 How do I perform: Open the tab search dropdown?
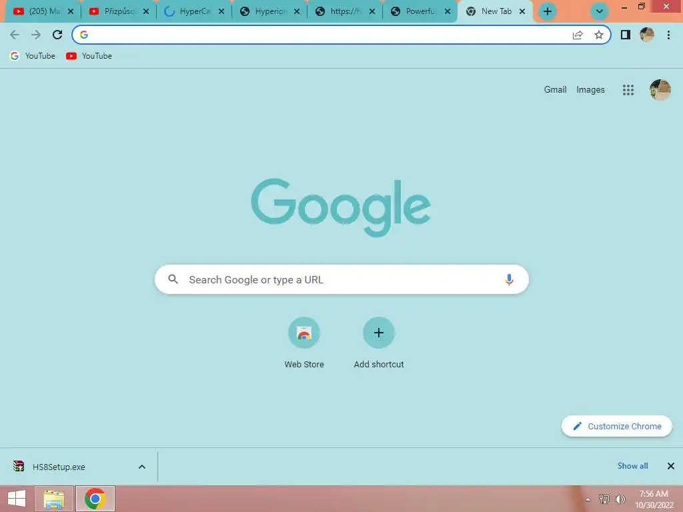point(600,11)
